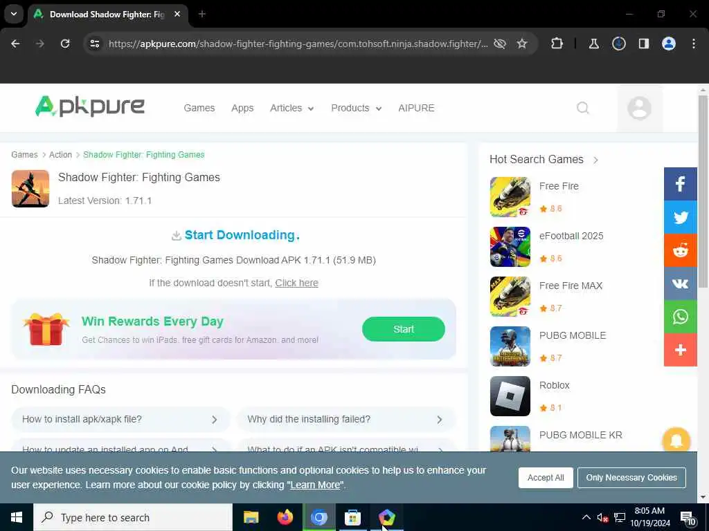
Task: Show hidden system tray icons
Action: pyautogui.click(x=586, y=517)
